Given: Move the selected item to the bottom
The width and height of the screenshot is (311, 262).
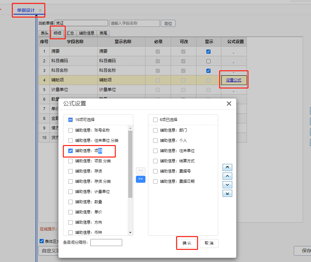Looking at the screenshot, I should [227, 193].
